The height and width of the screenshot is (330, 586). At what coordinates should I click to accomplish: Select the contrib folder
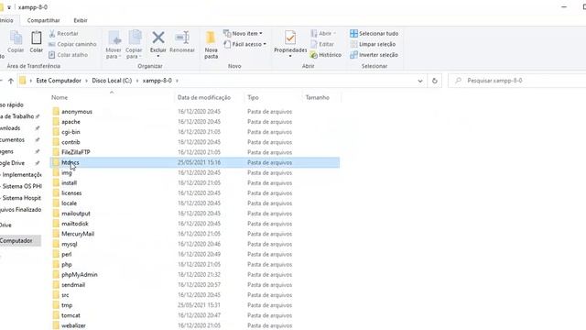pyautogui.click(x=195, y=142)
